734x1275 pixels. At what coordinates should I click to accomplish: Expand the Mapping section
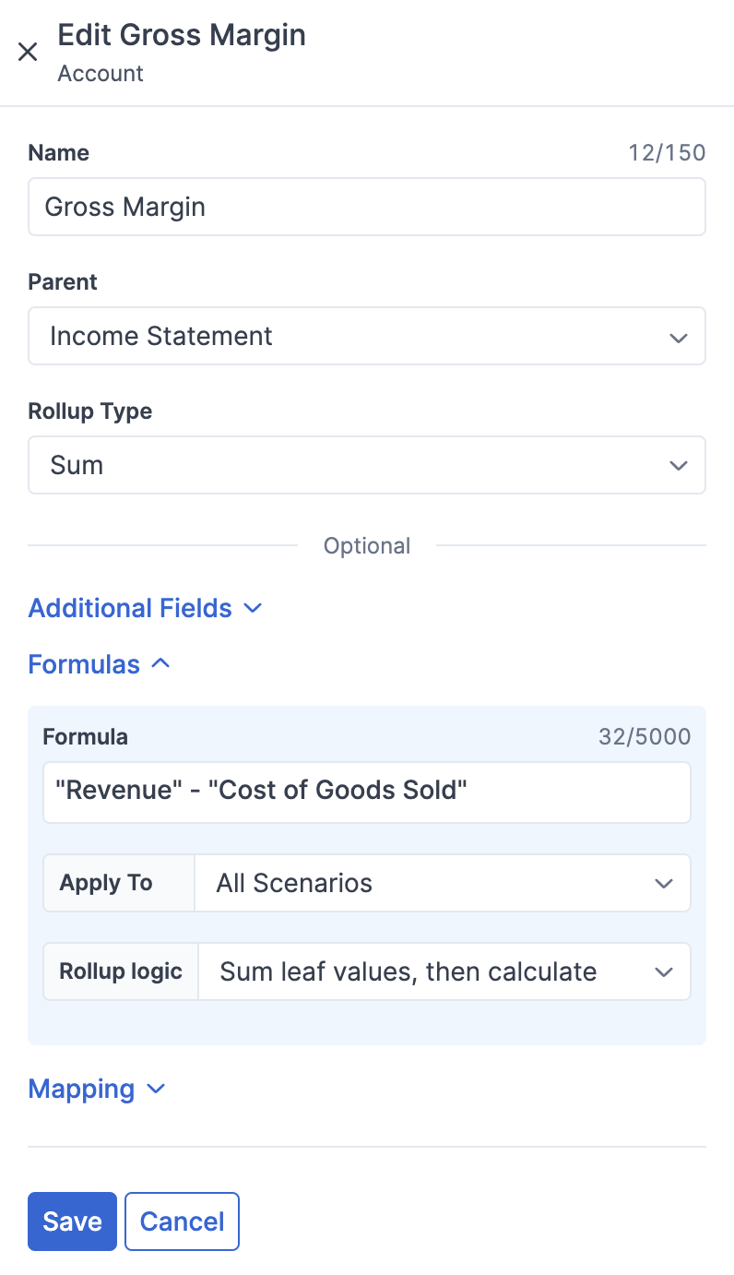(x=81, y=1090)
